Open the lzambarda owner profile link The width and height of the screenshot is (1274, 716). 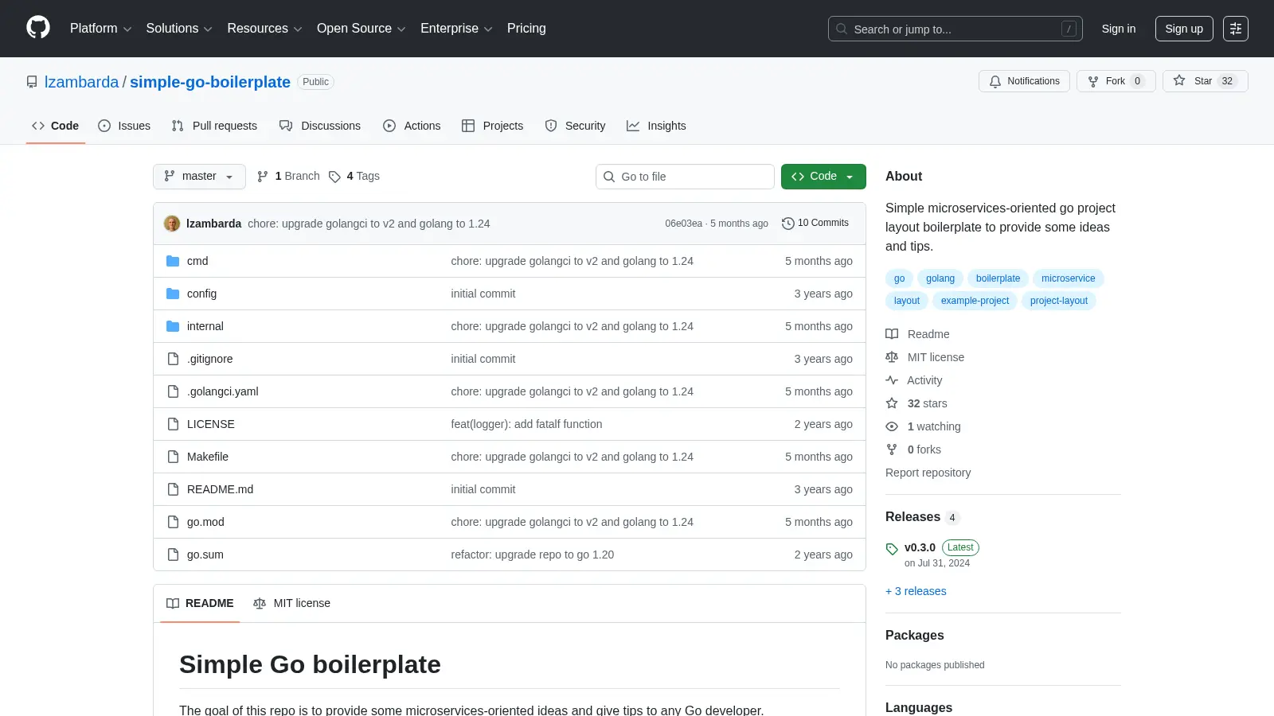81,82
